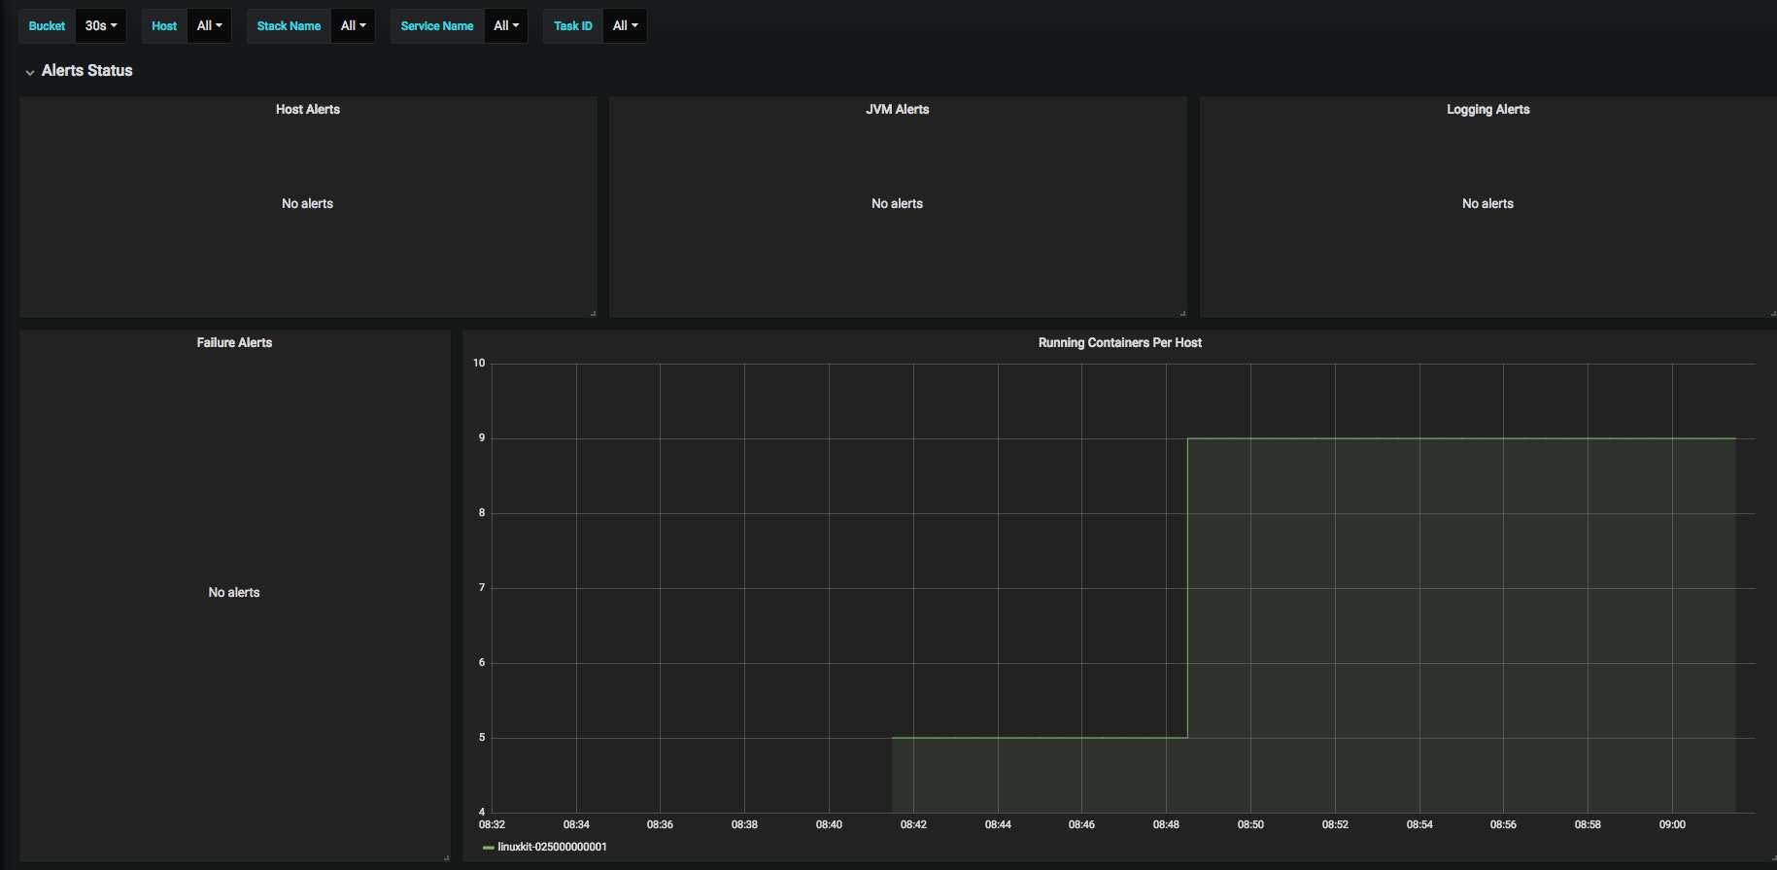Click No alerts text in Failure Alerts
The image size is (1777, 870).
coord(234,593)
